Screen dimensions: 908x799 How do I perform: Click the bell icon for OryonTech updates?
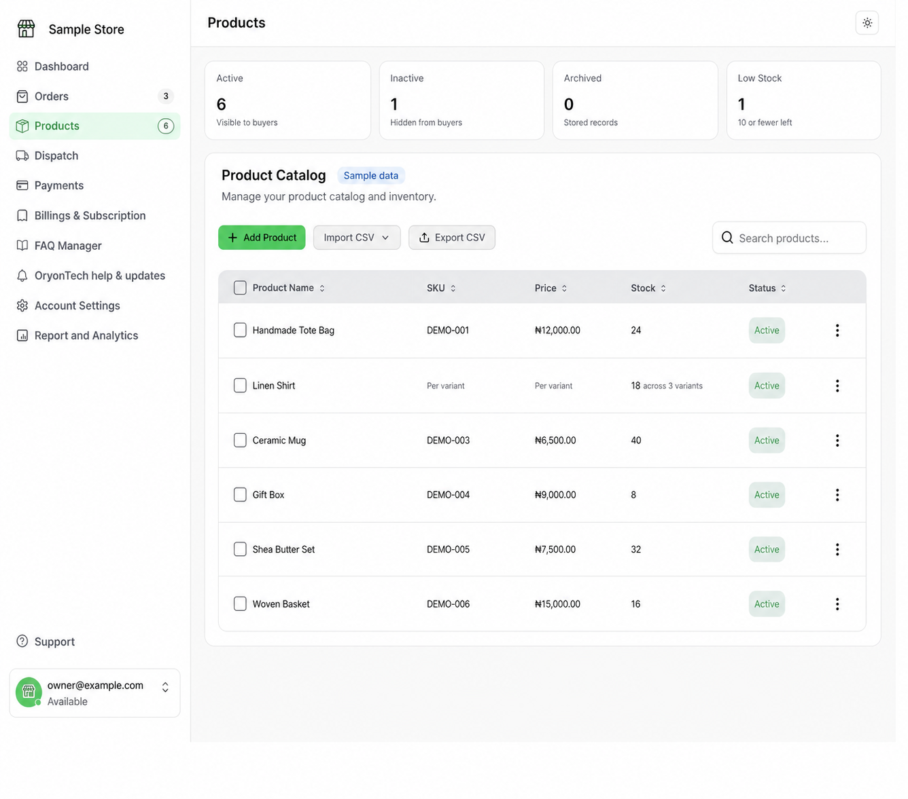(x=22, y=276)
